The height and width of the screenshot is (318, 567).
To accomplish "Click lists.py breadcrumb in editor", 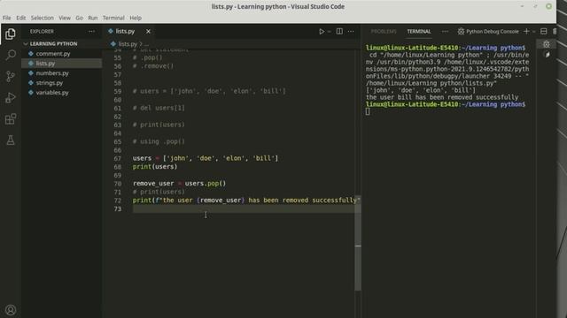I will pos(128,44).
